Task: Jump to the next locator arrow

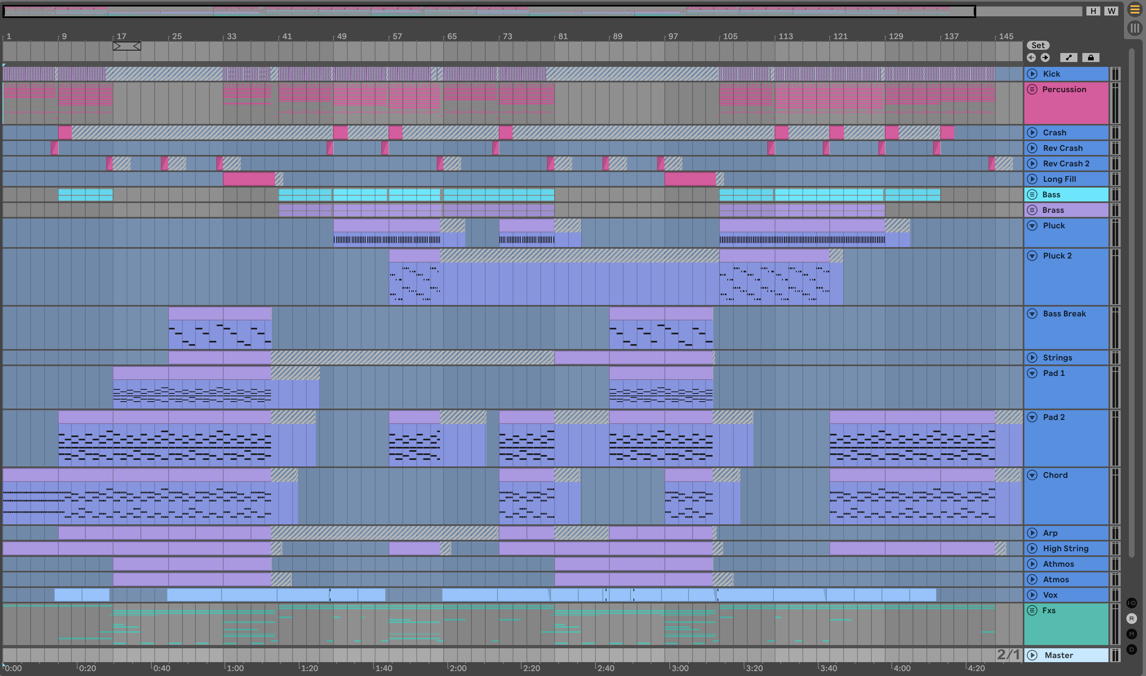Action: tap(1045, 57)
